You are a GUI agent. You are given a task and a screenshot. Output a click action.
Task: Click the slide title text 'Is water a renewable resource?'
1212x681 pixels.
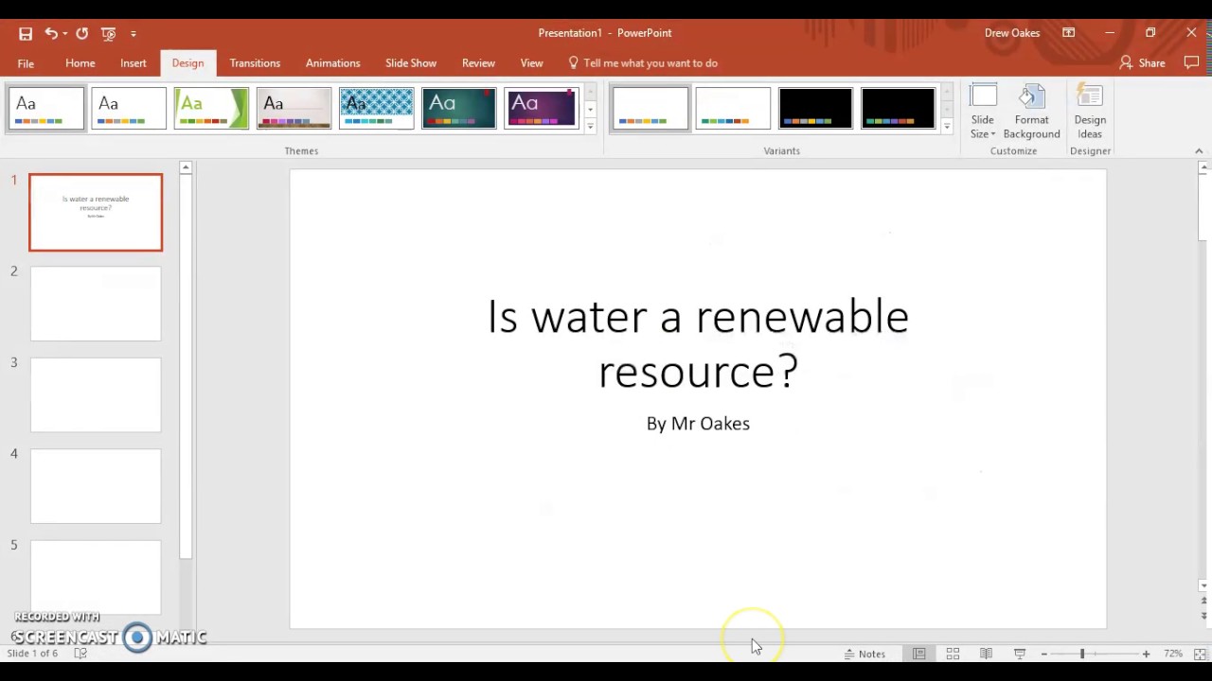click(698, 343)
